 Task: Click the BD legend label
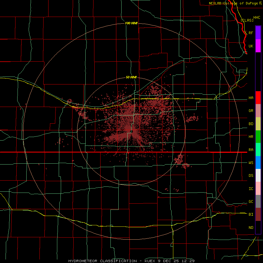251,124
